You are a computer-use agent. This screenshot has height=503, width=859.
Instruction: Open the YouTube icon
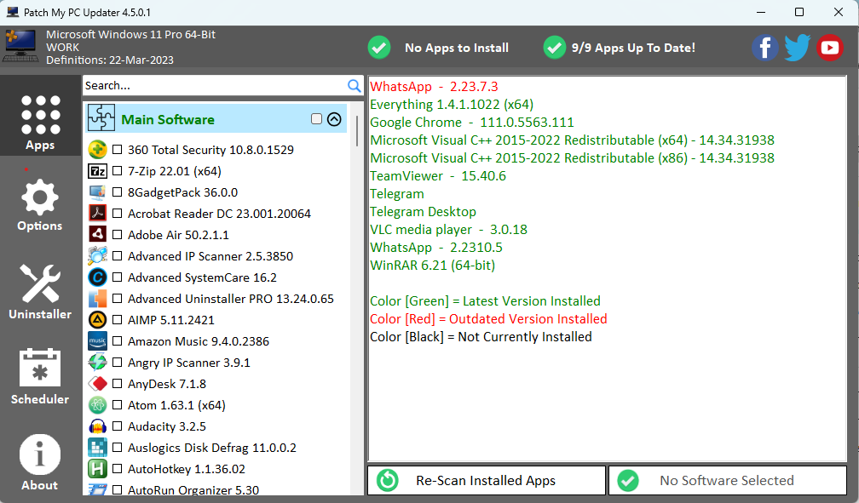tap(829, 48)
